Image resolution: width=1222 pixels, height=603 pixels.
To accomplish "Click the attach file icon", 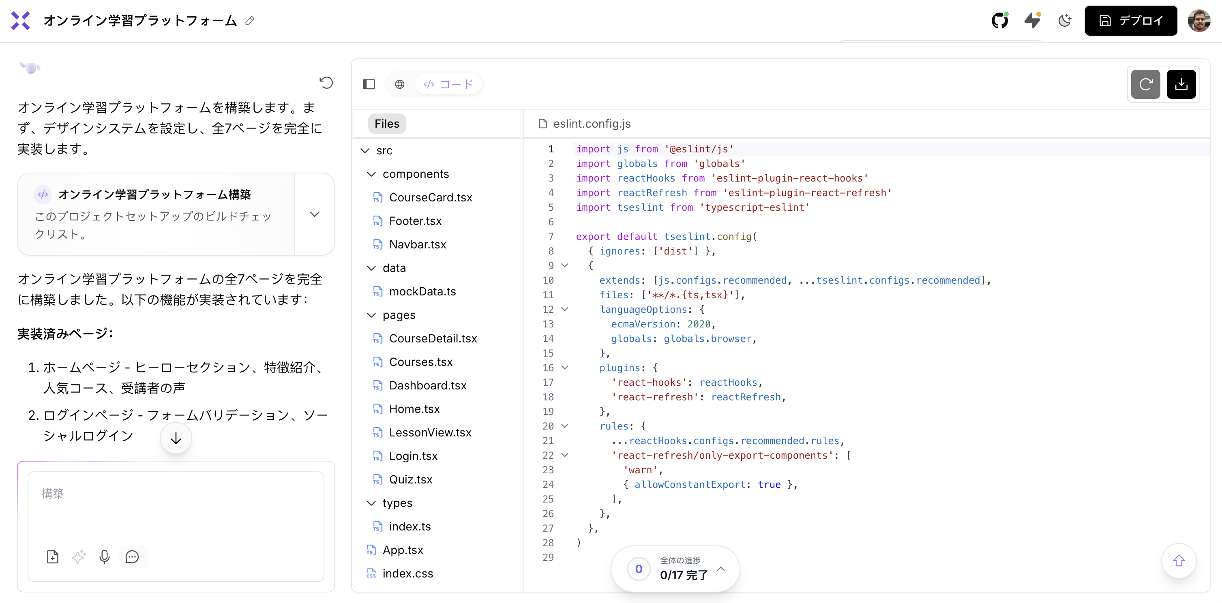I will coord(53,556).
